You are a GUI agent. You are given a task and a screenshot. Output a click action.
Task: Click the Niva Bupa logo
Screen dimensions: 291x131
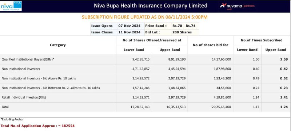coord(11,6)
